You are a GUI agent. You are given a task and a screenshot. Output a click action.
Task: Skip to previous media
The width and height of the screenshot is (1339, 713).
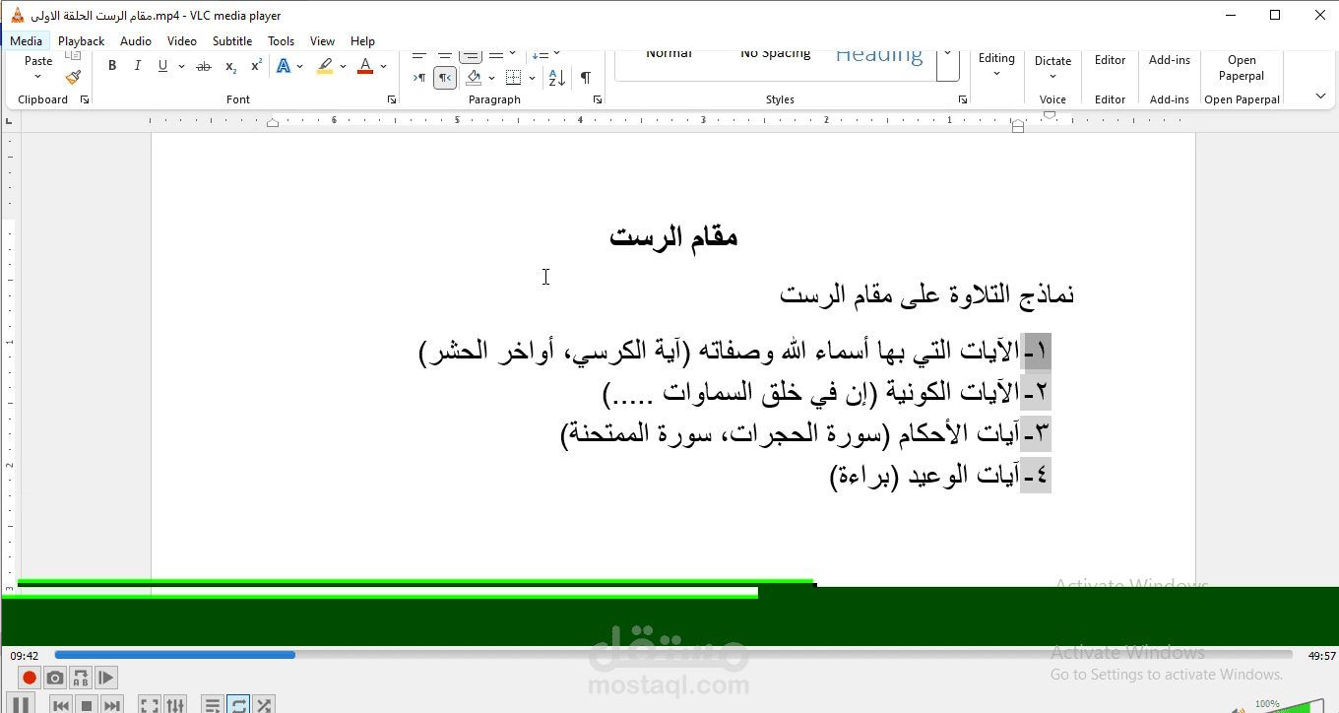click(x=61, y=705)
